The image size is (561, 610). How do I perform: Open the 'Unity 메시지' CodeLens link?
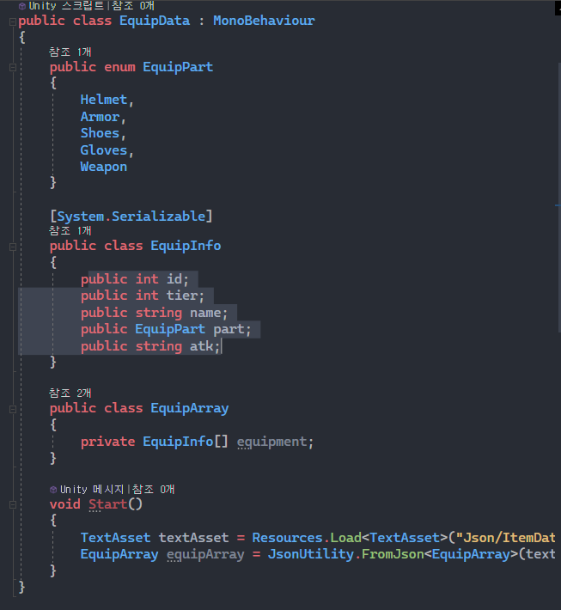coord(92,489)
